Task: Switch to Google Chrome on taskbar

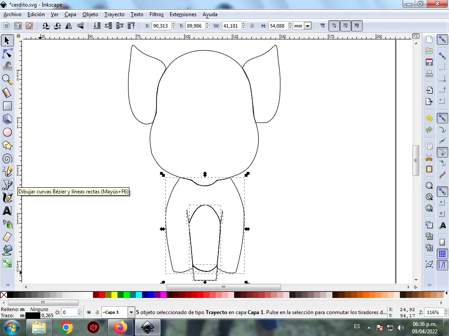Action: tap(66, 327)
